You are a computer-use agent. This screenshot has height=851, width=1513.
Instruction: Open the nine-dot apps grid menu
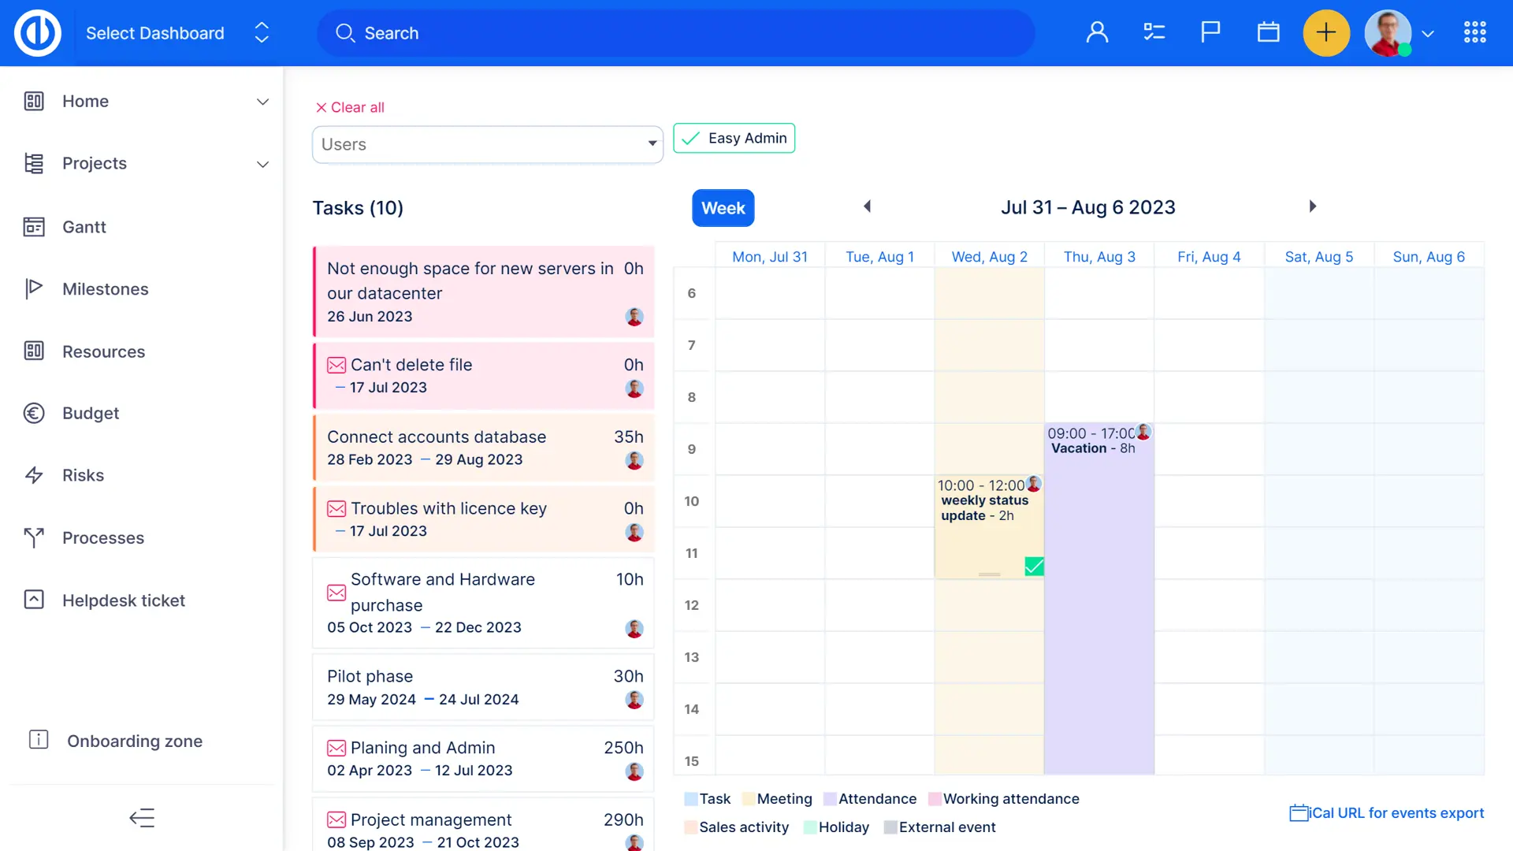pos(1474,32)
